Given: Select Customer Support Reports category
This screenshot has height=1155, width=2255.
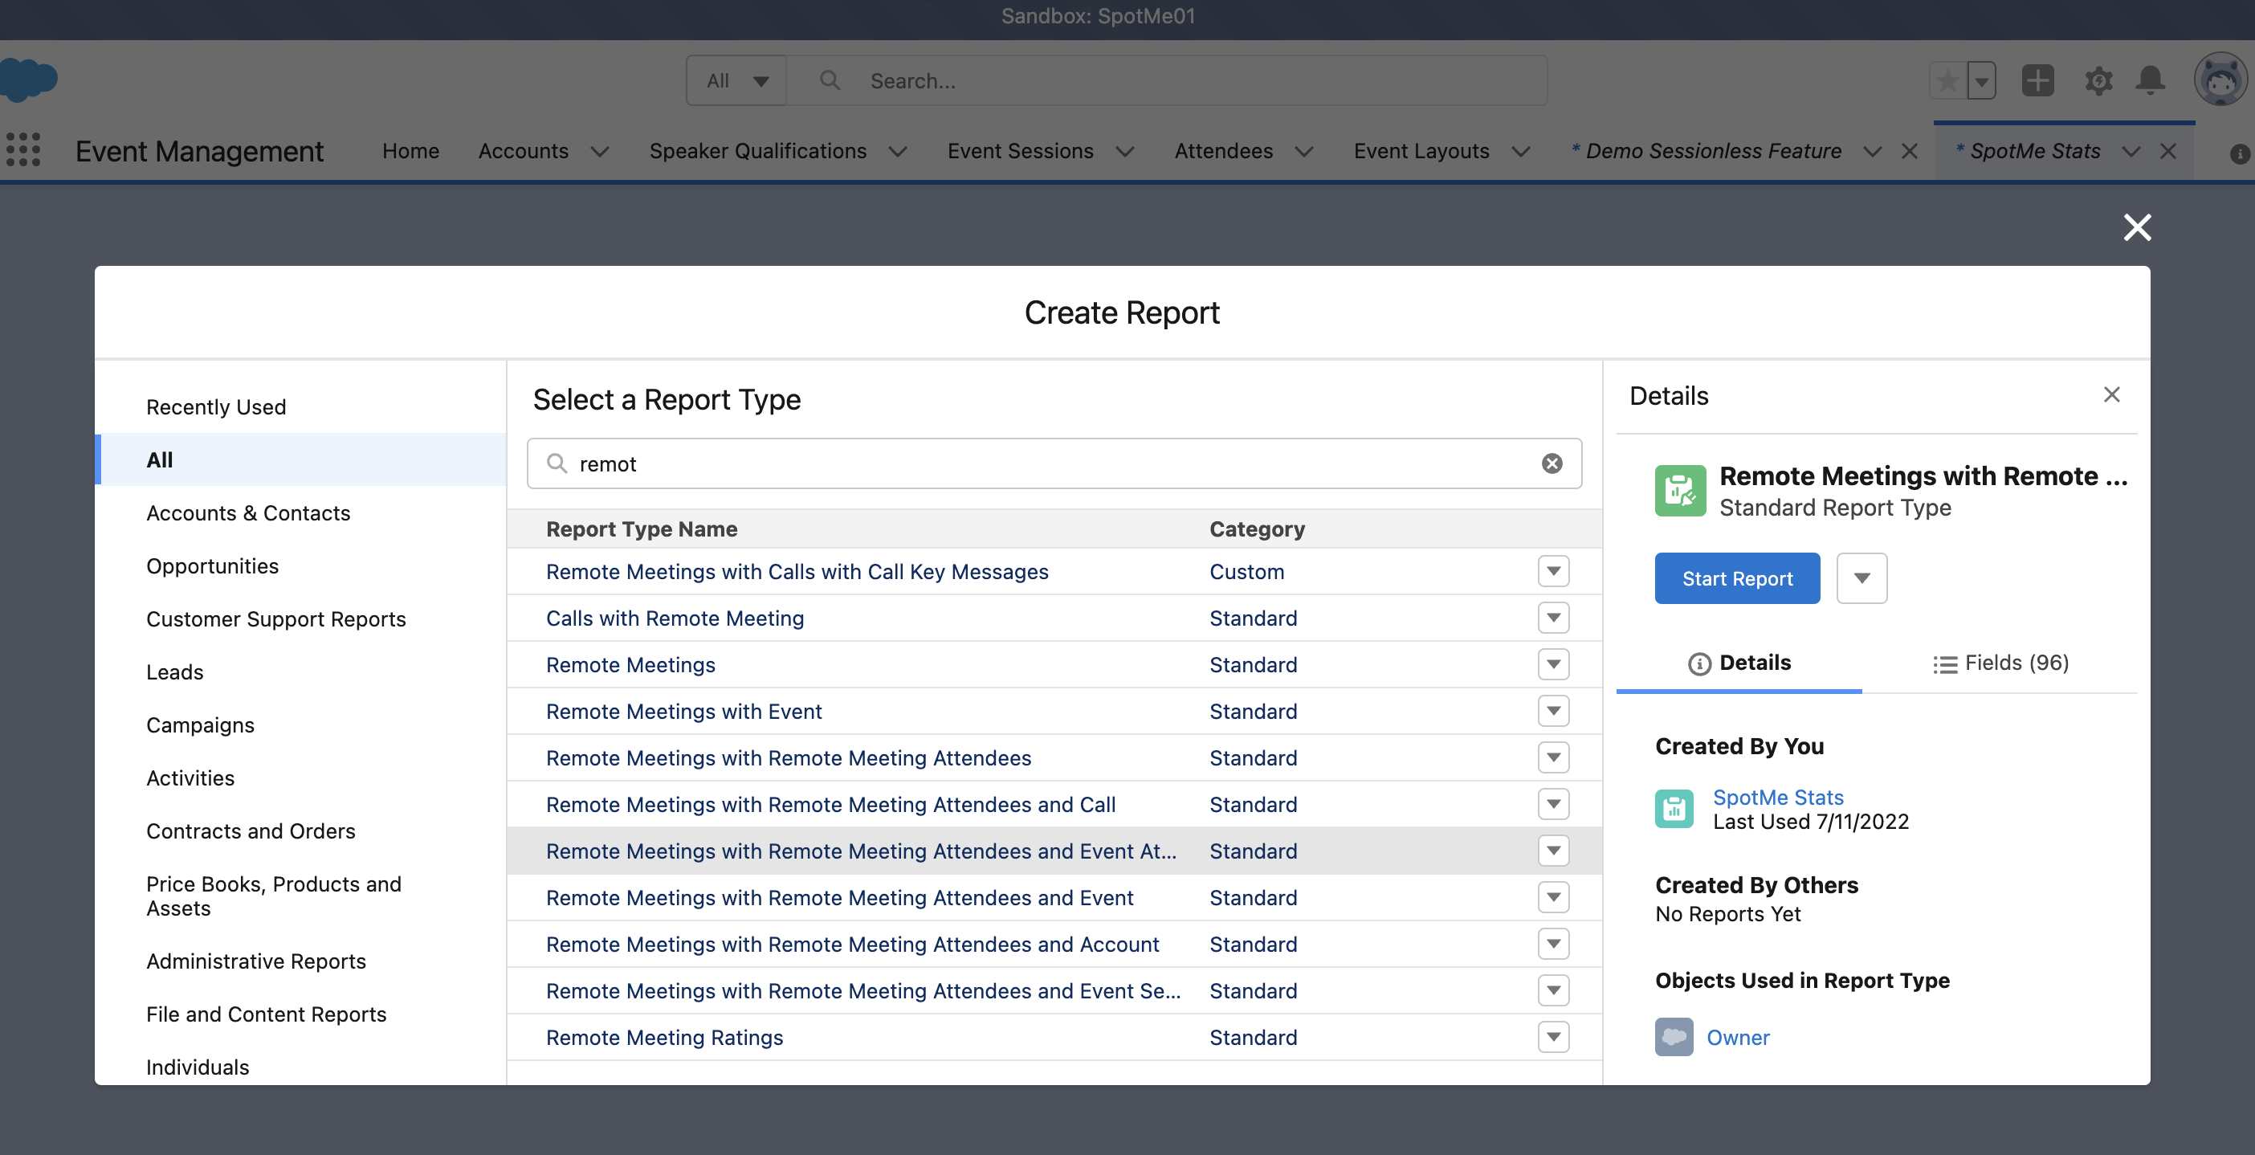Looking at the screenshot, I should 301,618.
